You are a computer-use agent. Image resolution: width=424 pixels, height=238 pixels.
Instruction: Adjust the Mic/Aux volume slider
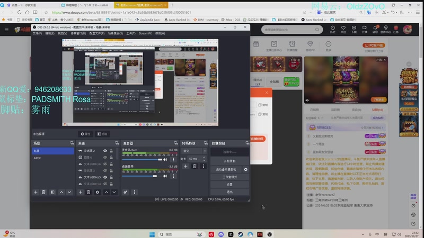click(x=142, y=160)
